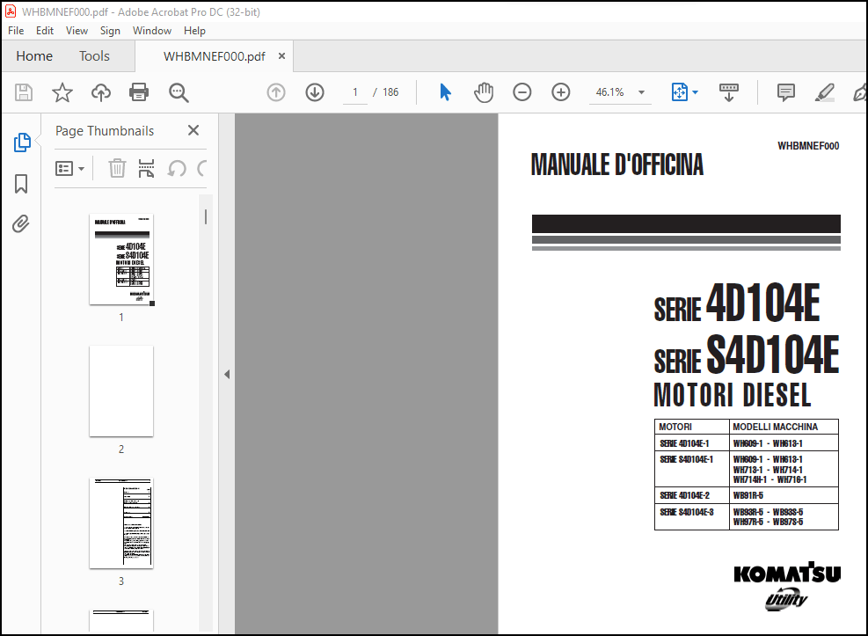Activate the arrow selection tool
The image size is (868, 636).
coord(445,92)
